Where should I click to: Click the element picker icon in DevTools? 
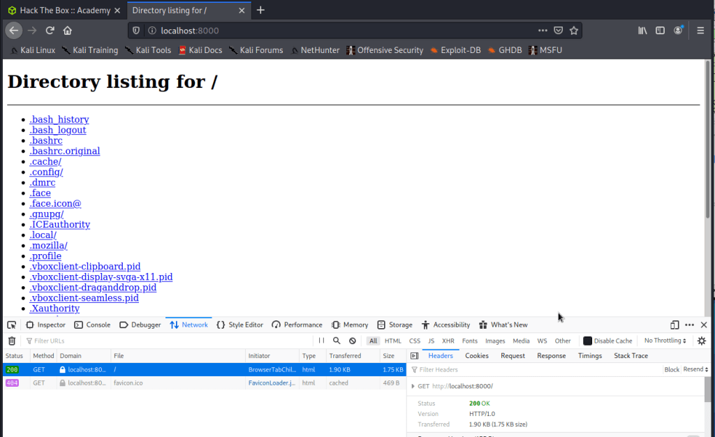(12, 325)
